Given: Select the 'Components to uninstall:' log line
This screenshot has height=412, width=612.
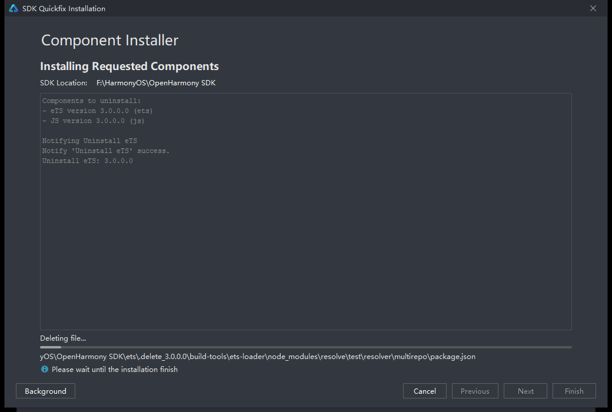Looking at the screenshot, I should coord(91,101).
